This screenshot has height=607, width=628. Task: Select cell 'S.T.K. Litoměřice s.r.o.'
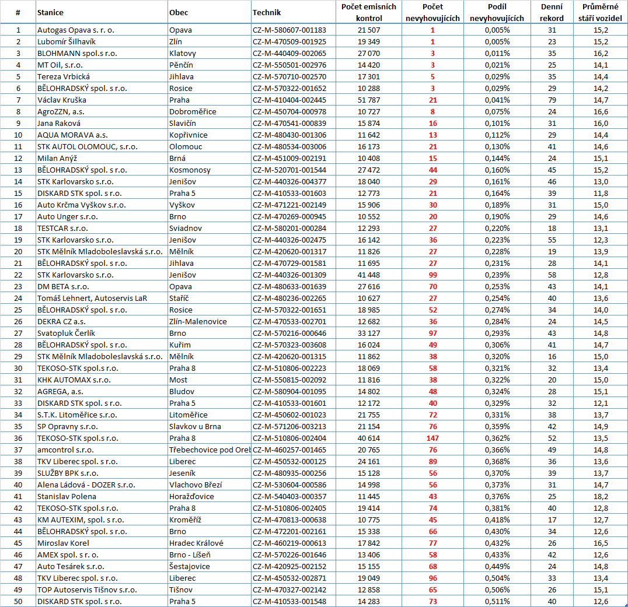(x=102, y=415)
